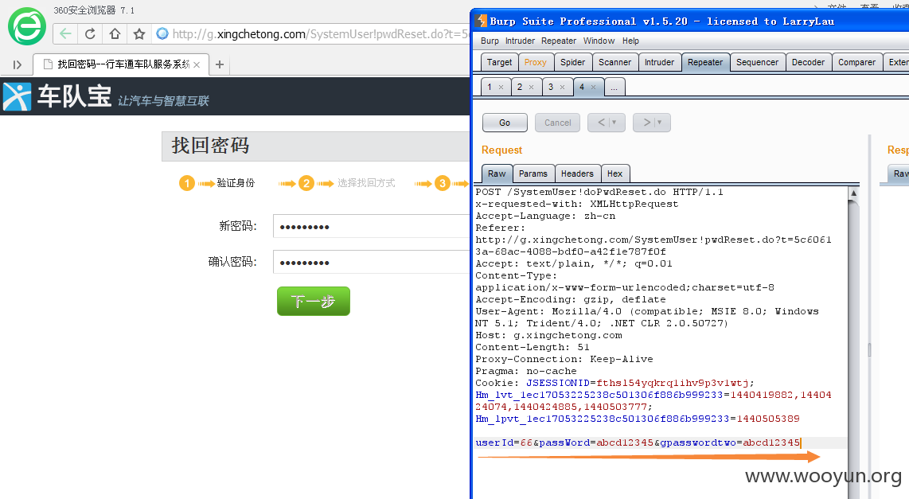Close Repeater tab 2
Image resolution: width=909 pixels, height=499 pixels.
(531, 87)
